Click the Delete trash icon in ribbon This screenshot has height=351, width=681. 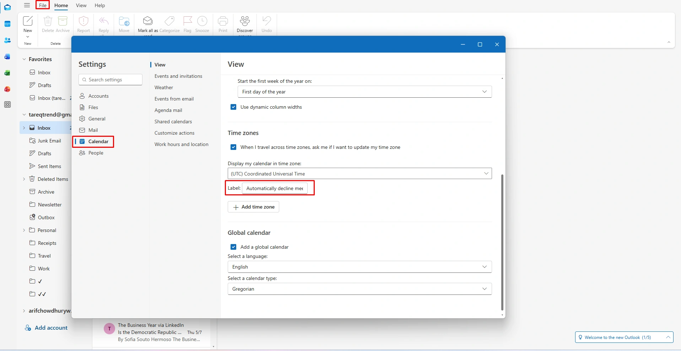(48, 21)
